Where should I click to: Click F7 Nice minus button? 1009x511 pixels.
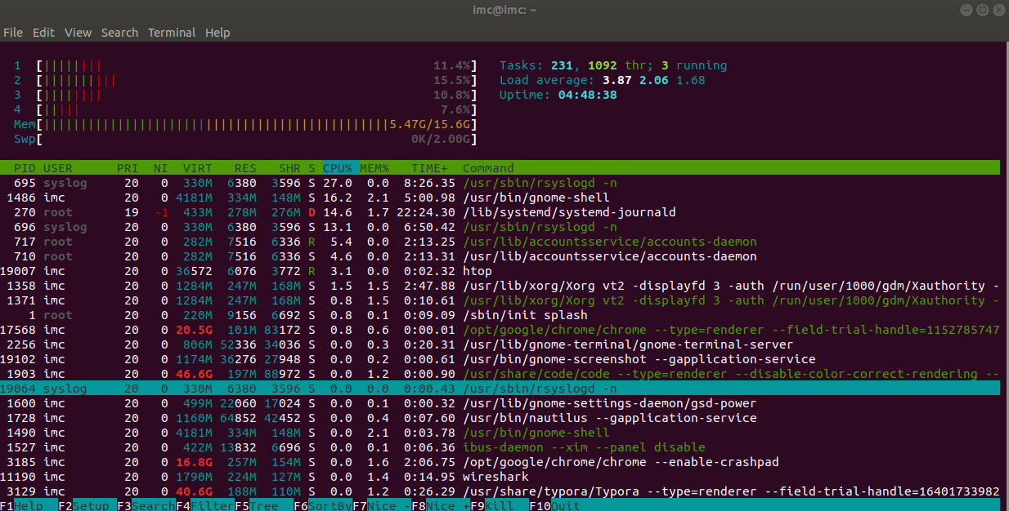pos(382,505)
